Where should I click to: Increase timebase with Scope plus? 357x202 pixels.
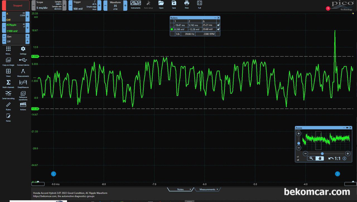point(64,5)
